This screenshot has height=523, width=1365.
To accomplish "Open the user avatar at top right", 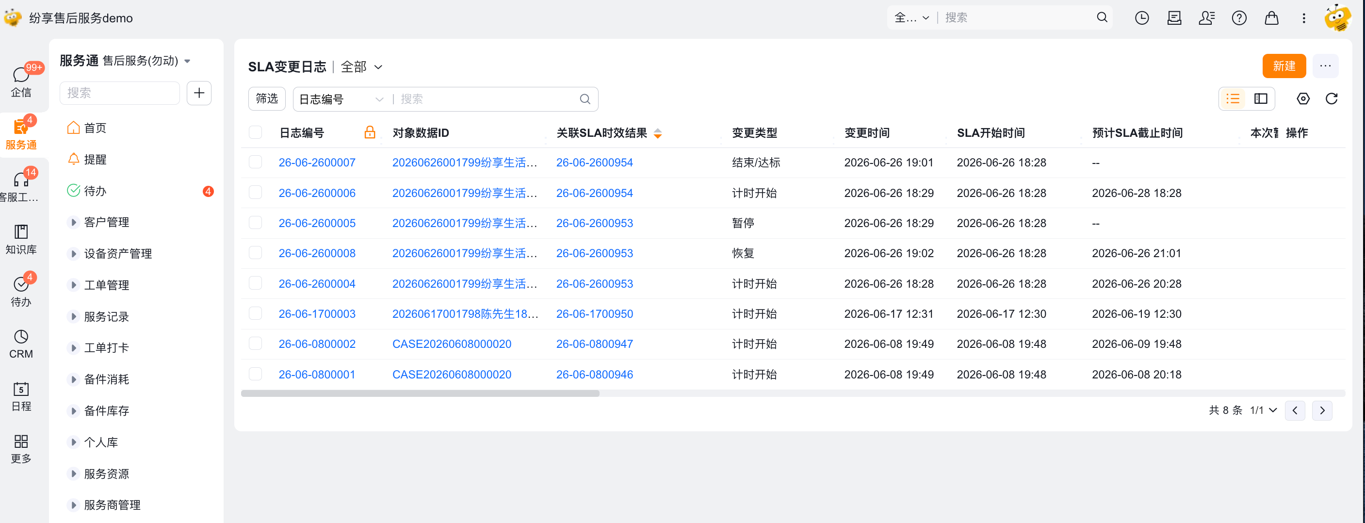I will pyautogui.click(x=1337, y=18).
